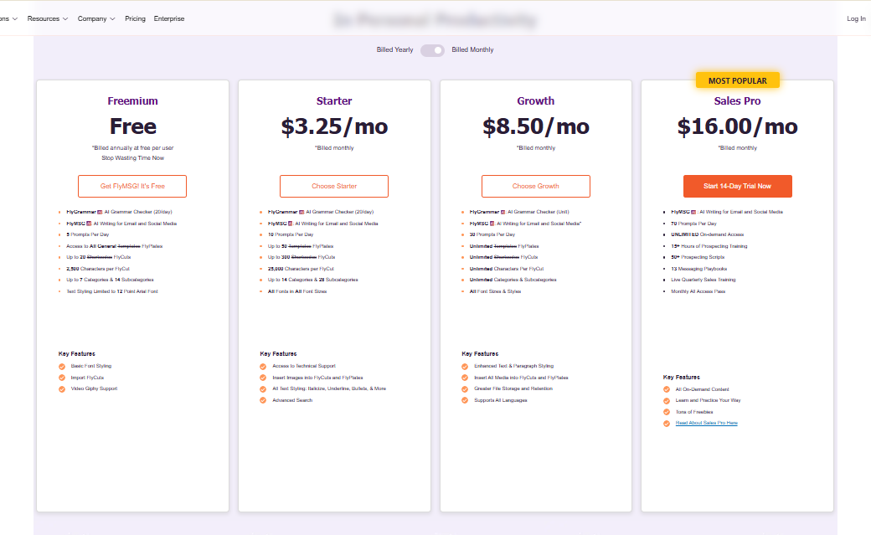Click Get FlyMSG! It's Free button
871x535 pixels.
[x=132, y=186]
